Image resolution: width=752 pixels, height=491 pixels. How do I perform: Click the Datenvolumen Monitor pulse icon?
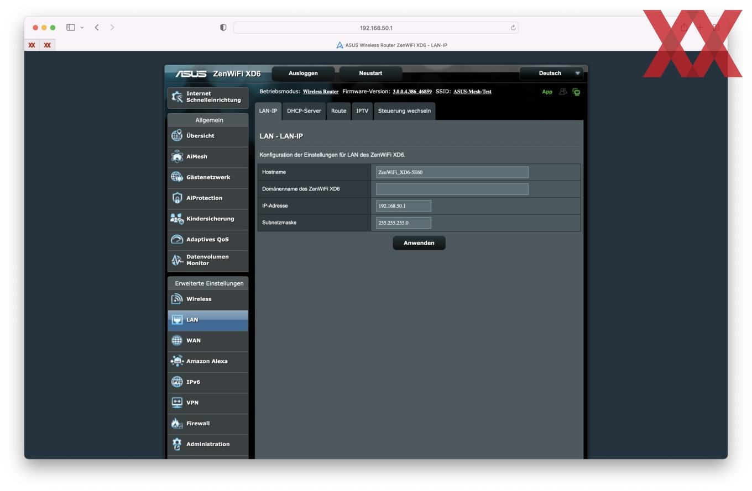[x=177, y=260]
